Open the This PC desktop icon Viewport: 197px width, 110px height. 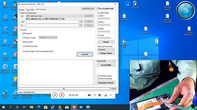click(x=5, y=17)
